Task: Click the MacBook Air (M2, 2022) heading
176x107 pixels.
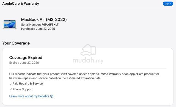Action: pos(44,19)
